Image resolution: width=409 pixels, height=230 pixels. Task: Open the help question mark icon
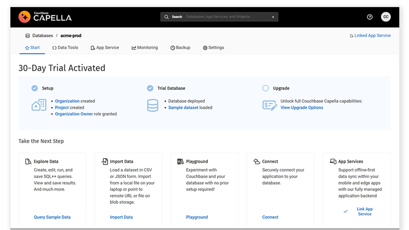(370, 17)
